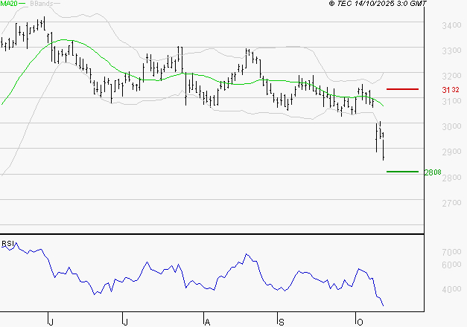467x327 pixels.
Task: Click the green support level line
Action: pyautogui.click(x=402, y=172)
